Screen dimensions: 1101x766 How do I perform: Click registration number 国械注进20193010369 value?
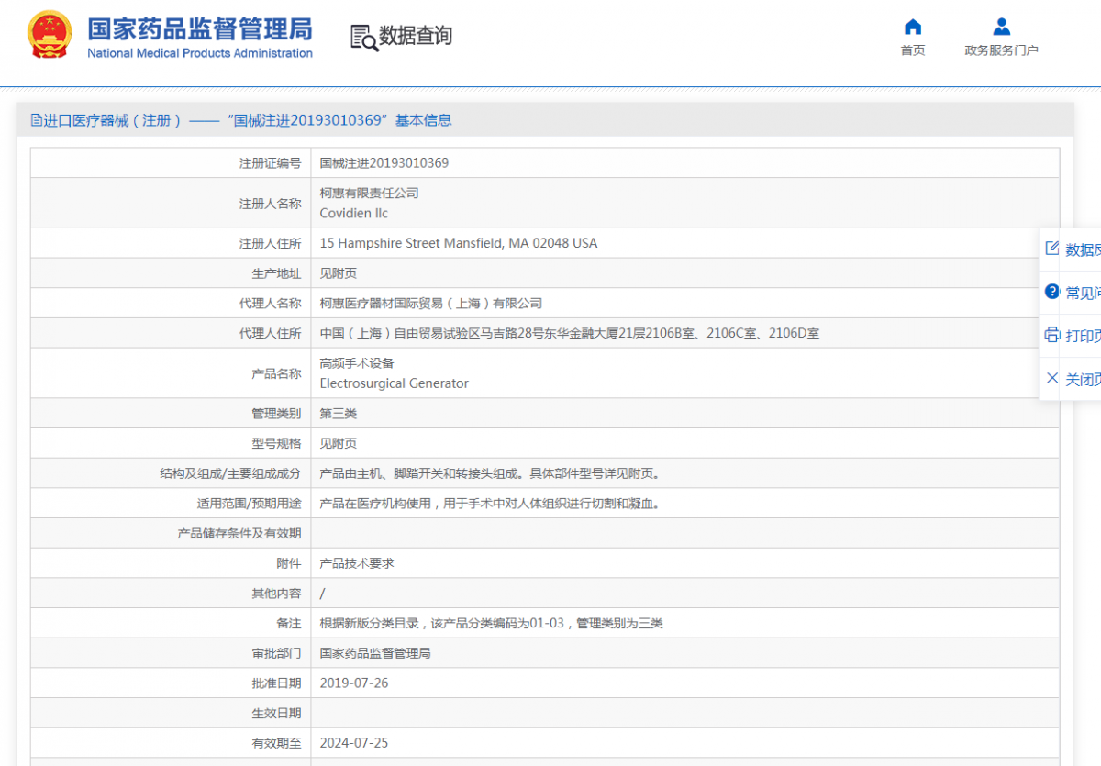384,163
